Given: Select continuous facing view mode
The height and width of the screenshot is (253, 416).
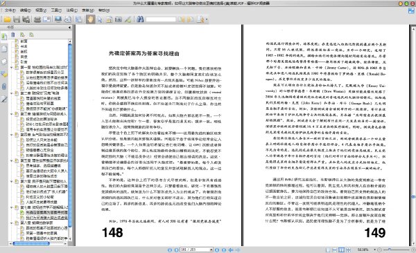Looking at the screenshot, I should (348, 250).
